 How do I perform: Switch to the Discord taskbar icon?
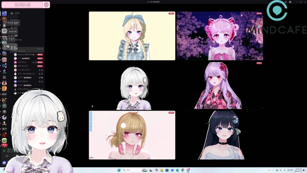[188, 170]
